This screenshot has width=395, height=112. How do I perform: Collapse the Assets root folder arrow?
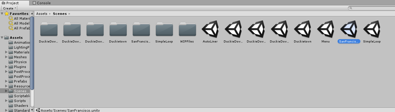(2, 38)
